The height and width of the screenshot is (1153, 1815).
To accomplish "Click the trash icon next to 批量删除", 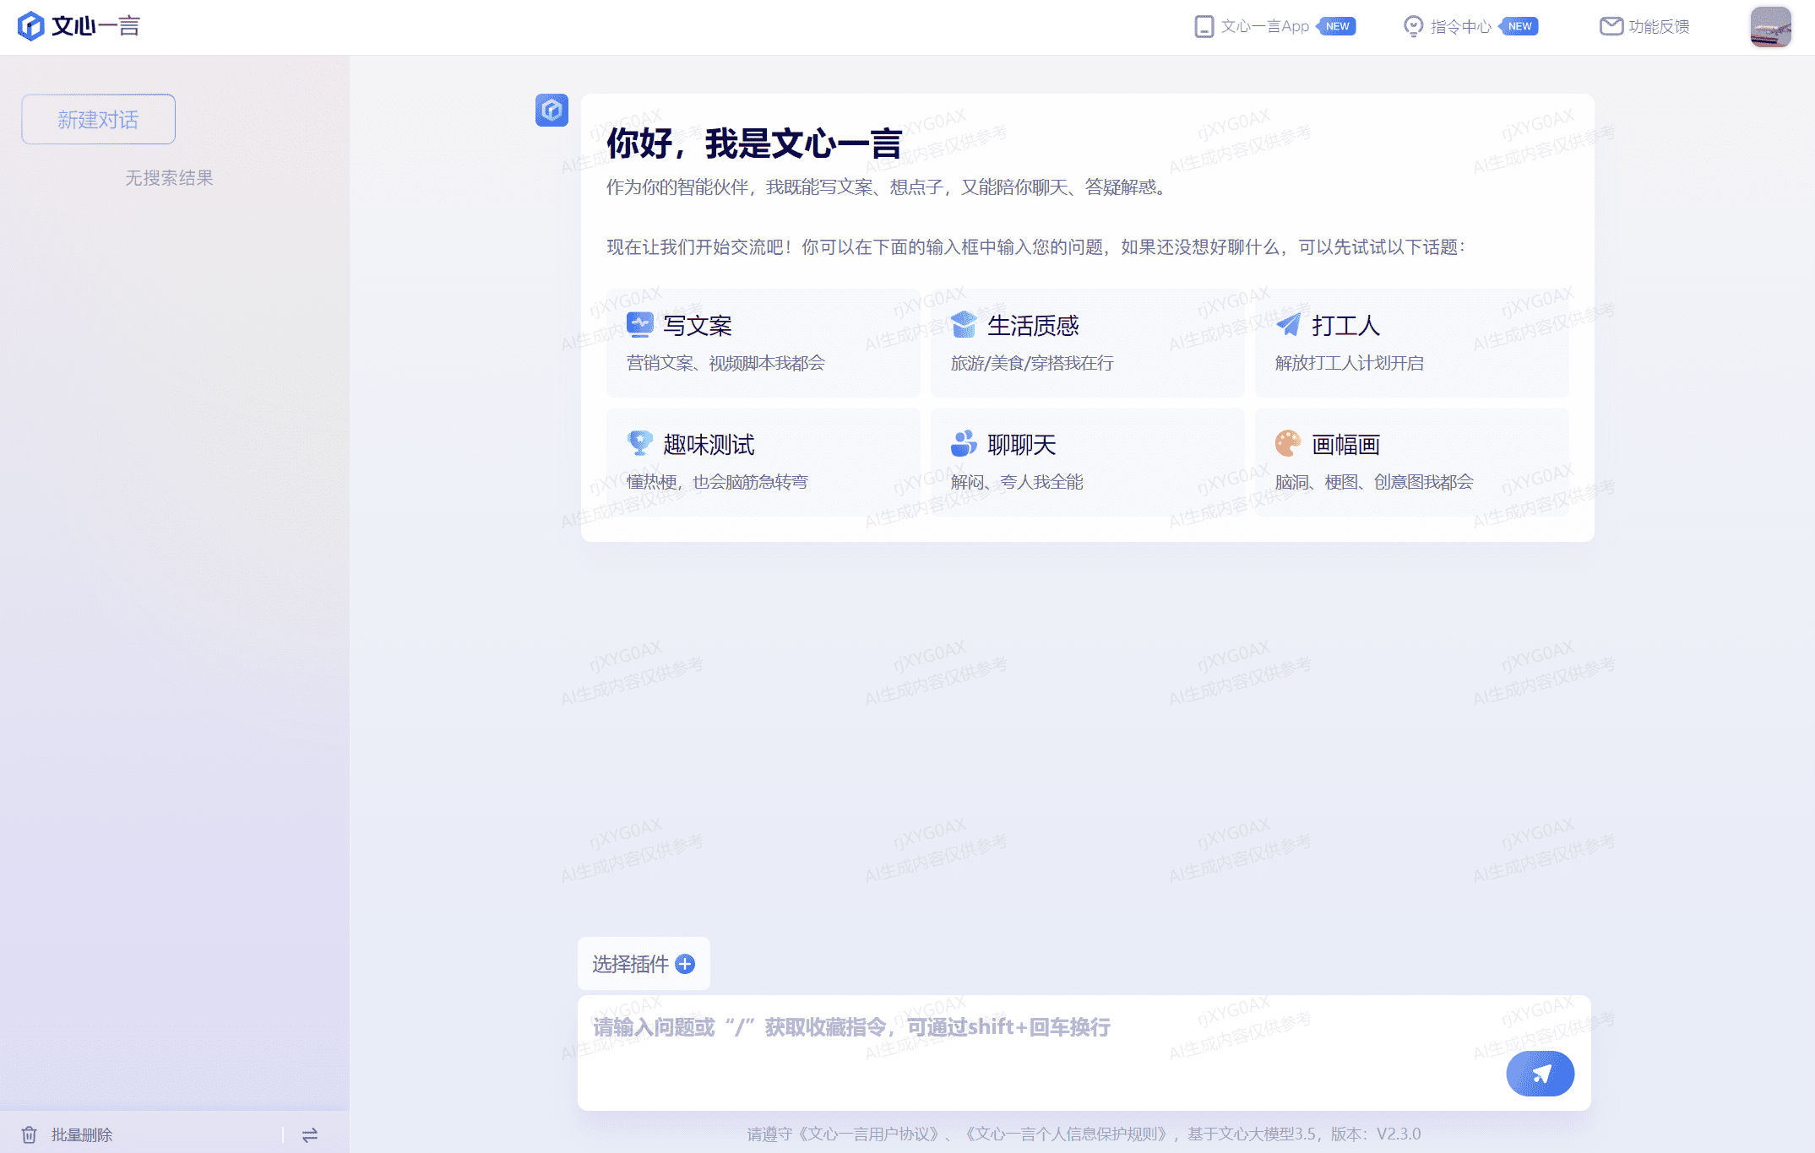I will pos(31,1134).
